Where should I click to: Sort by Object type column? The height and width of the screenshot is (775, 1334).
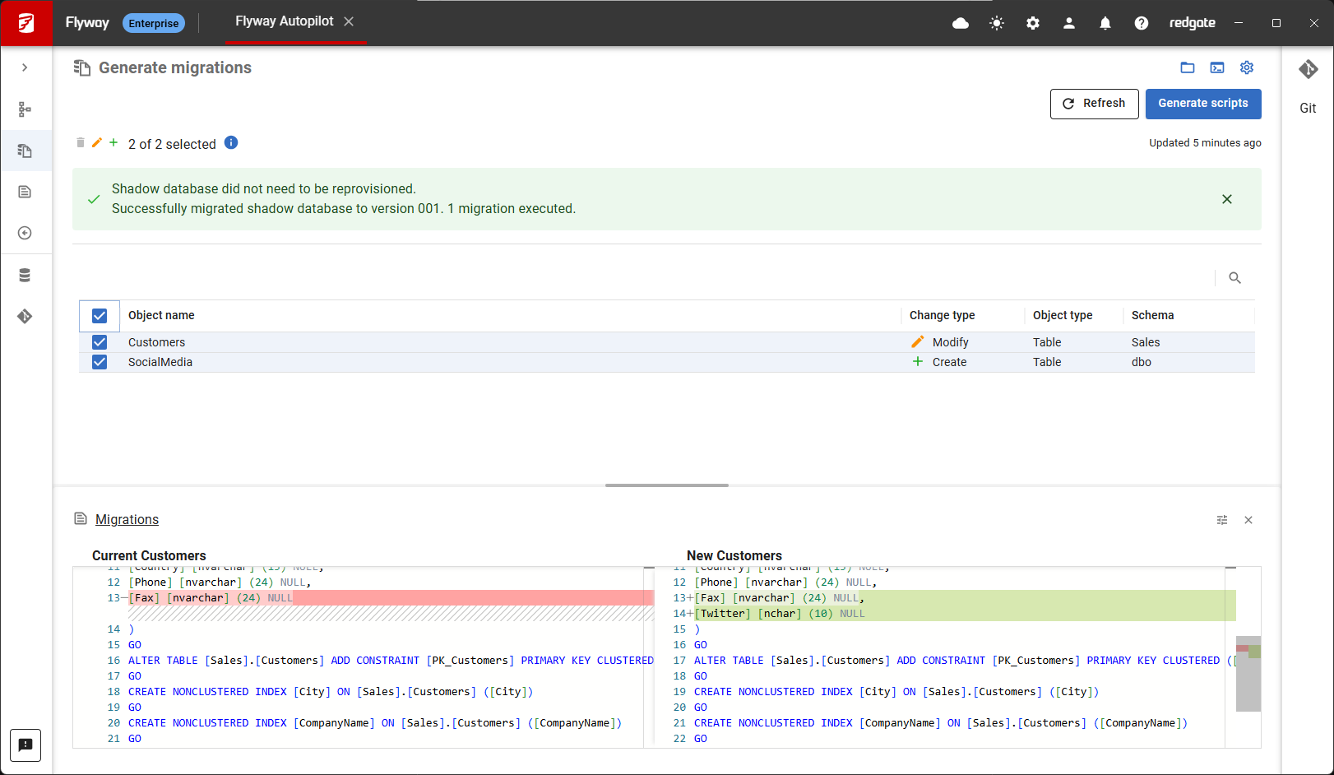pyautogui.click(x=1063, y=315)
